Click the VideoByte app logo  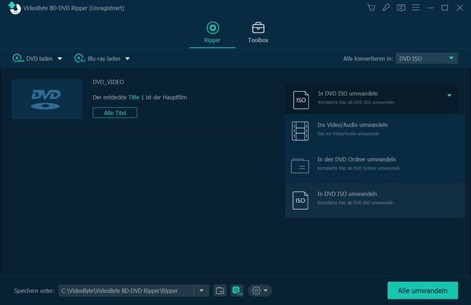pyautogui.click(x=14, y=8)
